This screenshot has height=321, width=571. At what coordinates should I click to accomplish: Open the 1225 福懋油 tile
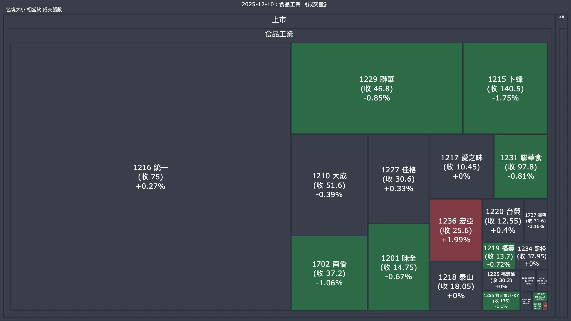(x=501, y=280)
